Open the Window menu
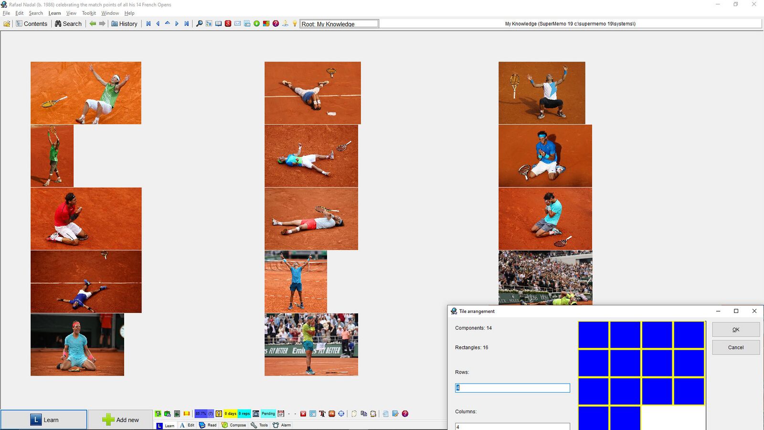764x430 pixels. [110, 13]
